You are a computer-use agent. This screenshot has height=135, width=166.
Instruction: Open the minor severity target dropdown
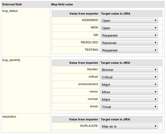click(129, 92)
